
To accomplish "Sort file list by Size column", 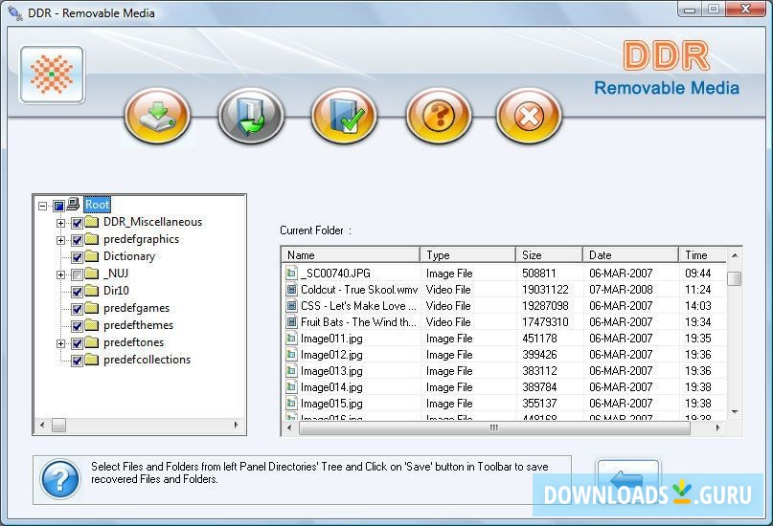I will pos(549,255).
